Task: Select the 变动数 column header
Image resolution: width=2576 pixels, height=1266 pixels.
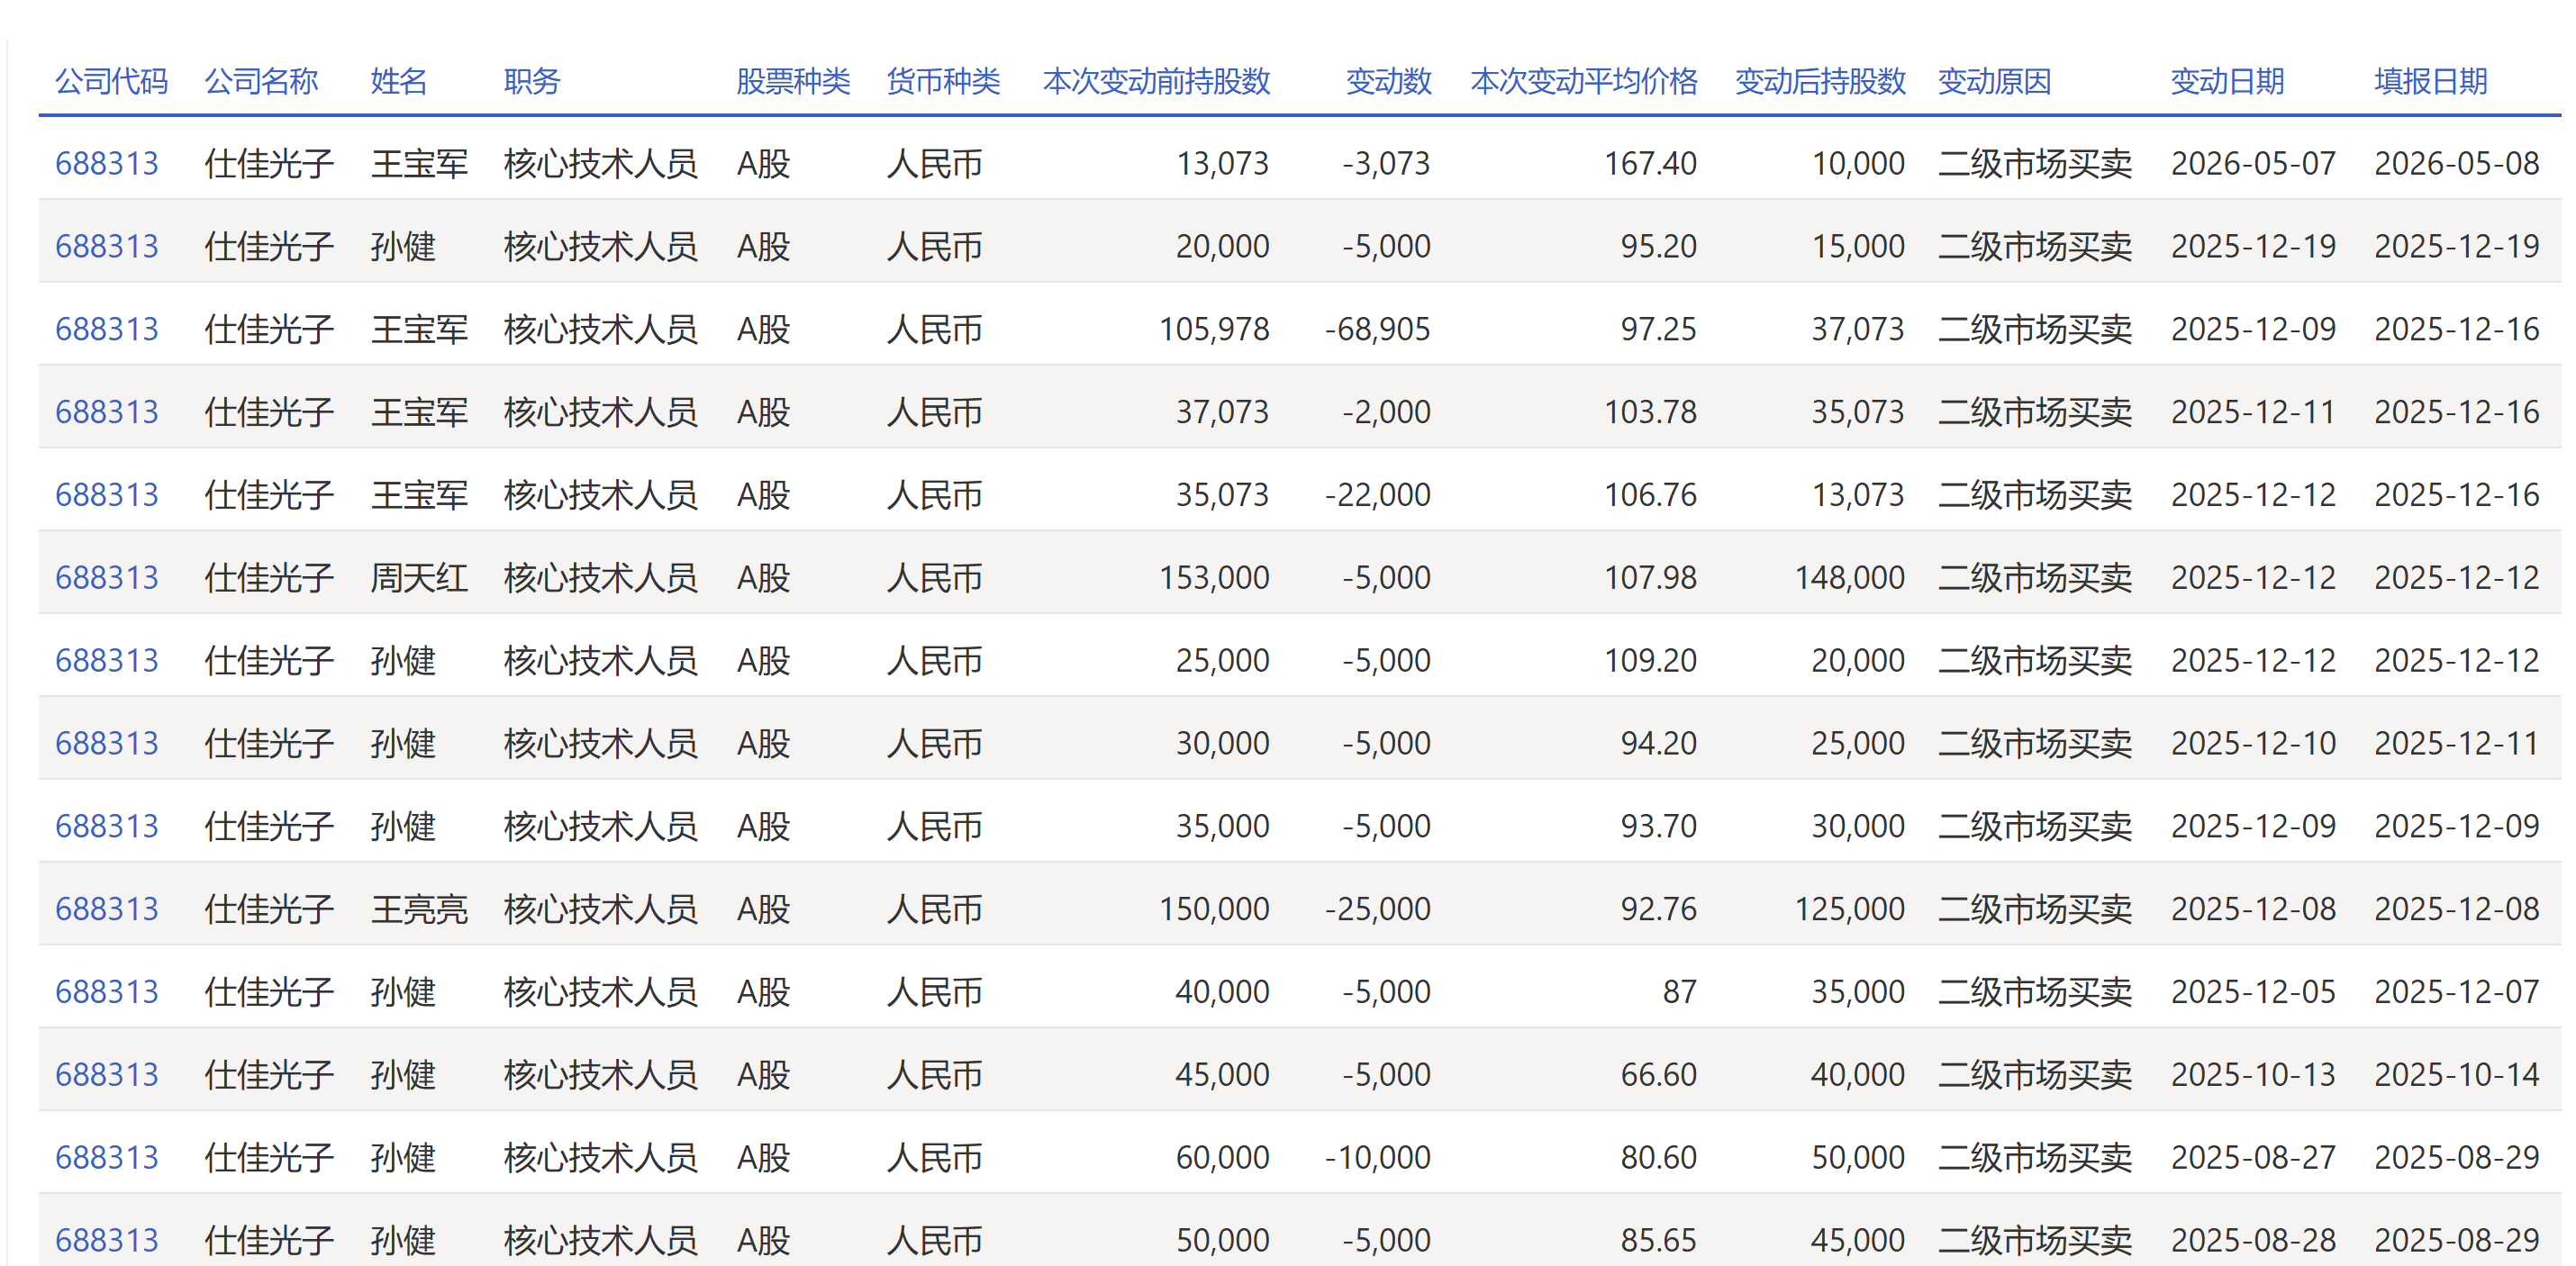Action: (x=1388, y=81)
